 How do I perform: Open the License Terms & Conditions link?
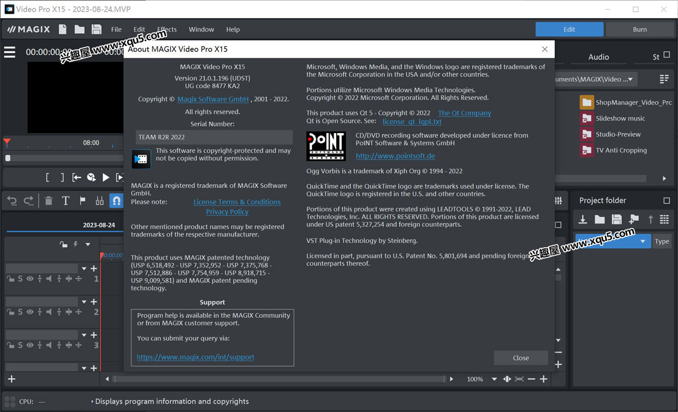tap(237, 202)
